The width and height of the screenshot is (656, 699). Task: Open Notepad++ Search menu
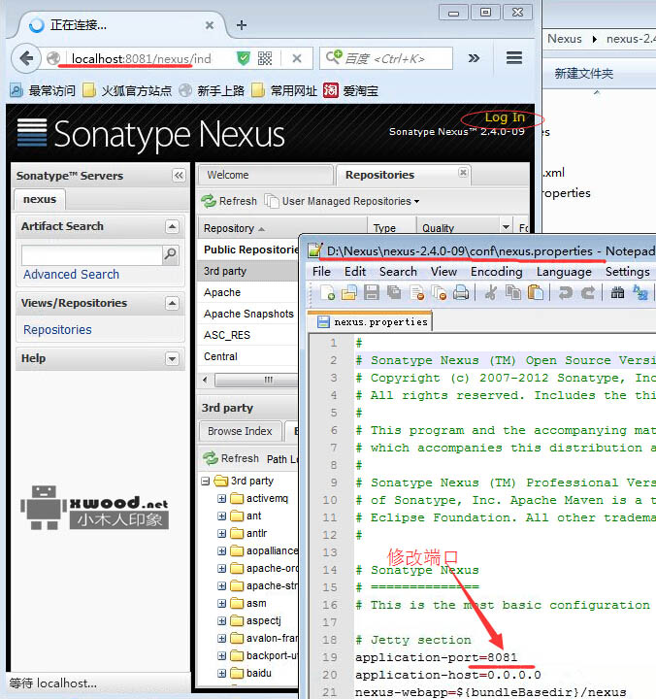[398, 272]
